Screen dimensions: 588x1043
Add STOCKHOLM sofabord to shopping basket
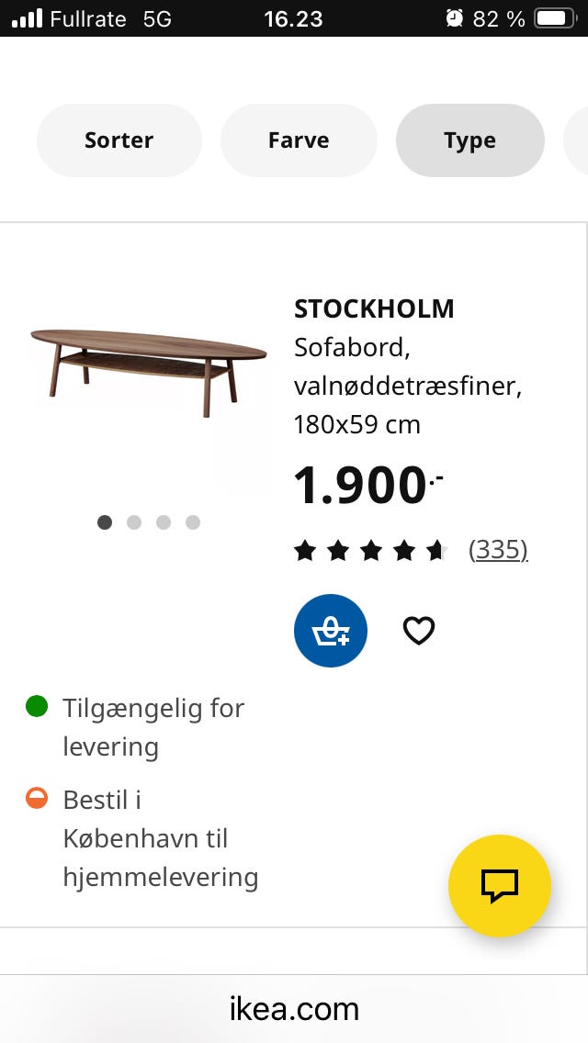coord(330,630)
